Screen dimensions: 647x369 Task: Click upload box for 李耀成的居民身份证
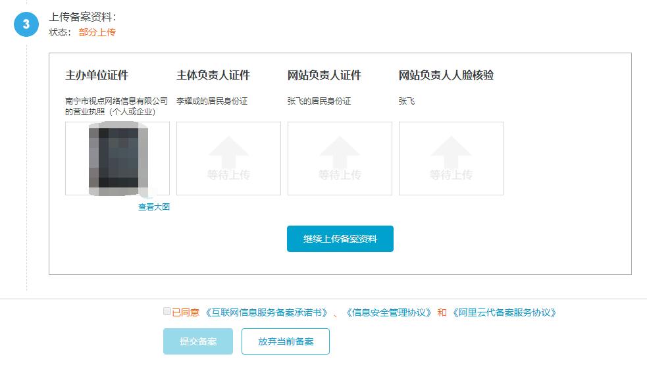point(228,159)
